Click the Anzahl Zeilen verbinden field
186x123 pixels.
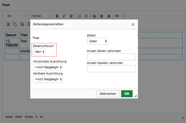111,57
